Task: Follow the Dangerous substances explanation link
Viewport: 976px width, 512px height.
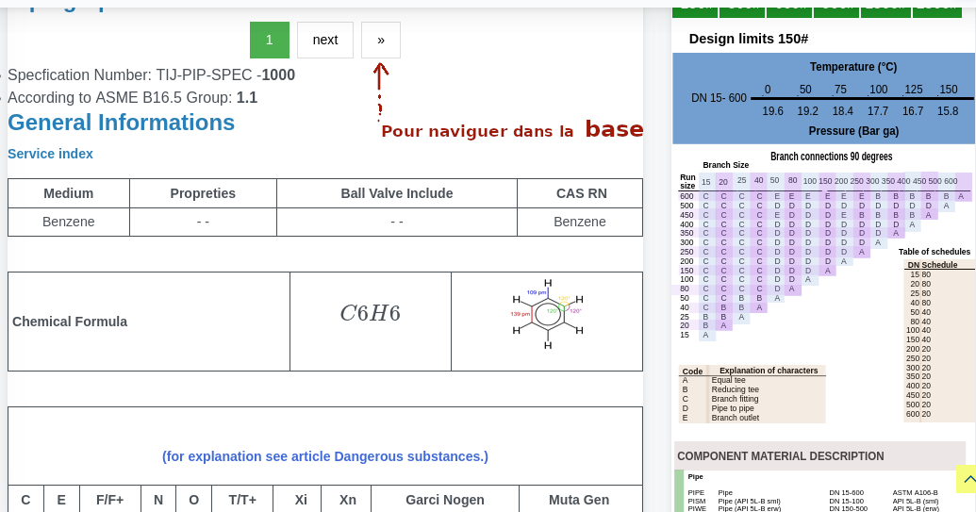Action: click(x=325, y=456)
